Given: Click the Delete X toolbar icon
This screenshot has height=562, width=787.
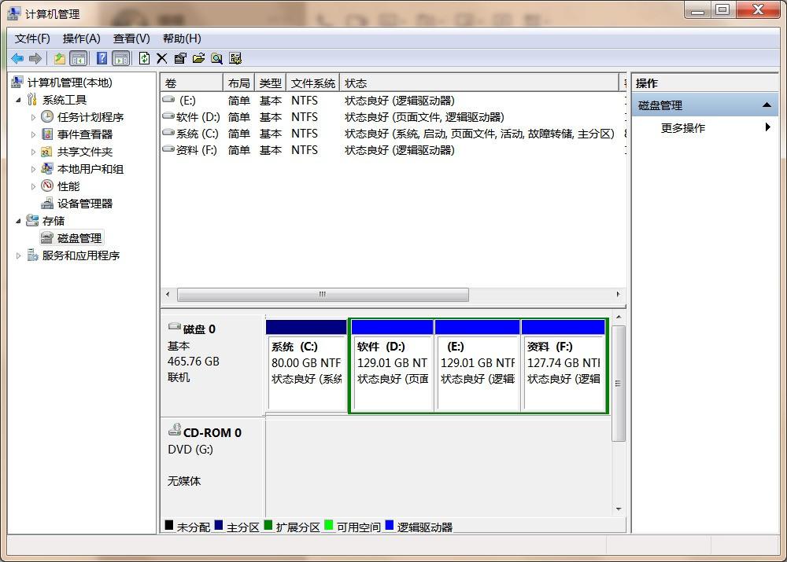Looking at the screenshot, I should (162, 58).
